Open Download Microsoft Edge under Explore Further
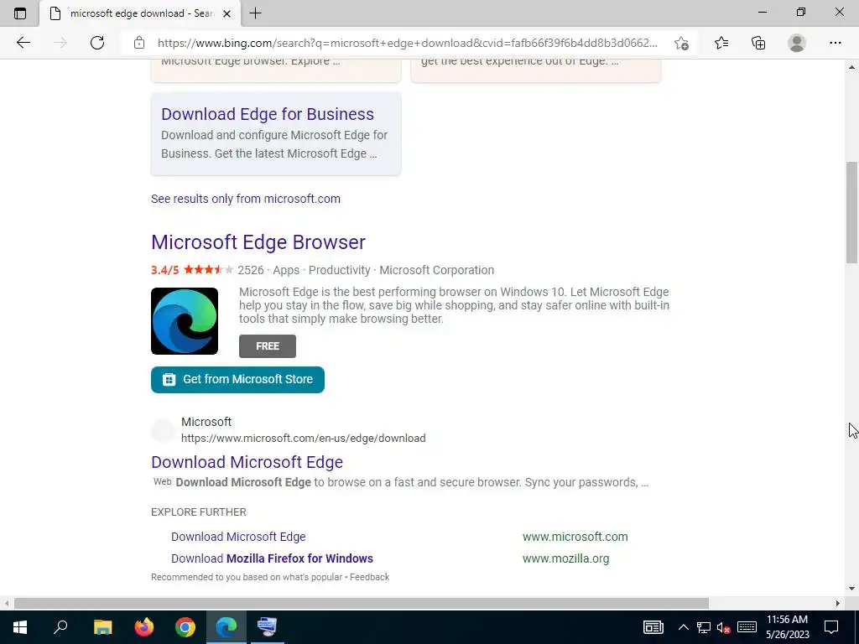This screenshot has width=859, height=644. pyautogui.click(x=238, y=537)
